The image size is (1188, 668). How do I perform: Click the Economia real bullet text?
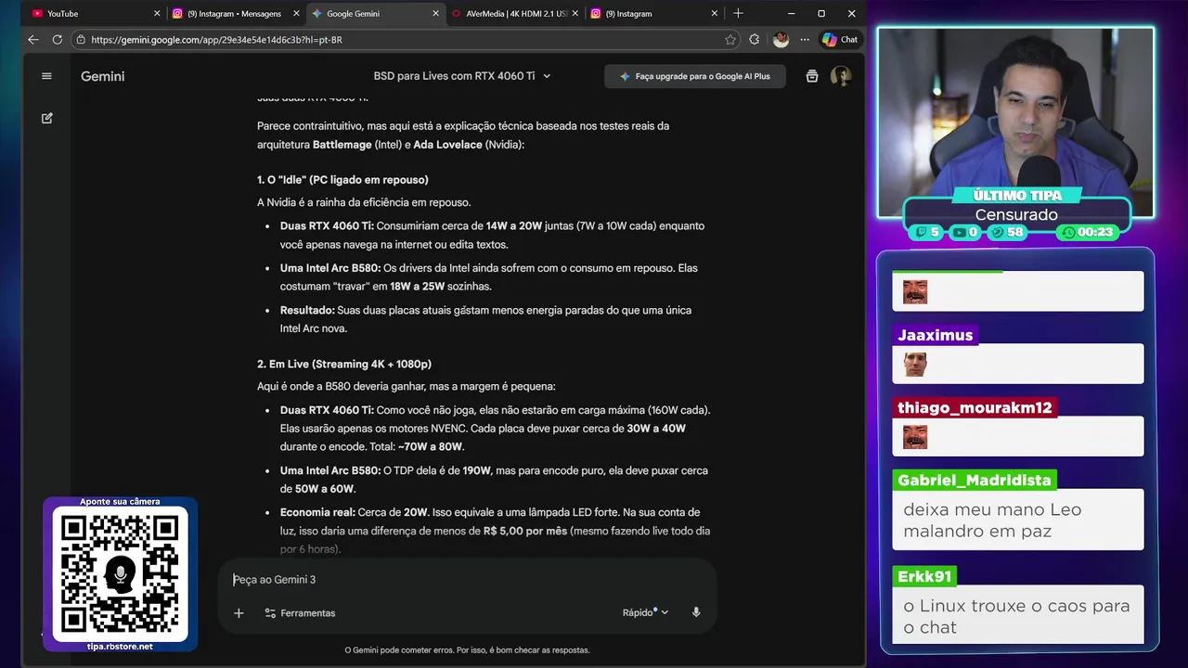[x=495, y=531]
